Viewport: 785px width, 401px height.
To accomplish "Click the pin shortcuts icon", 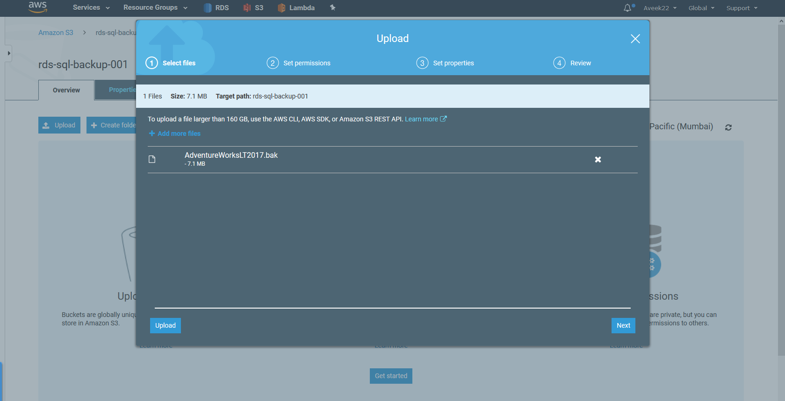I will tap(333, 7).
